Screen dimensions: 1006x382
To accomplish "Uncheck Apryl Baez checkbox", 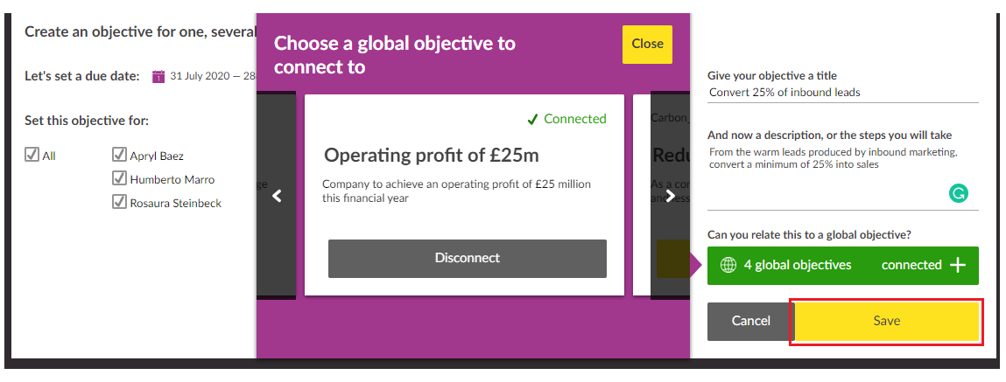I will coord(119,156).
